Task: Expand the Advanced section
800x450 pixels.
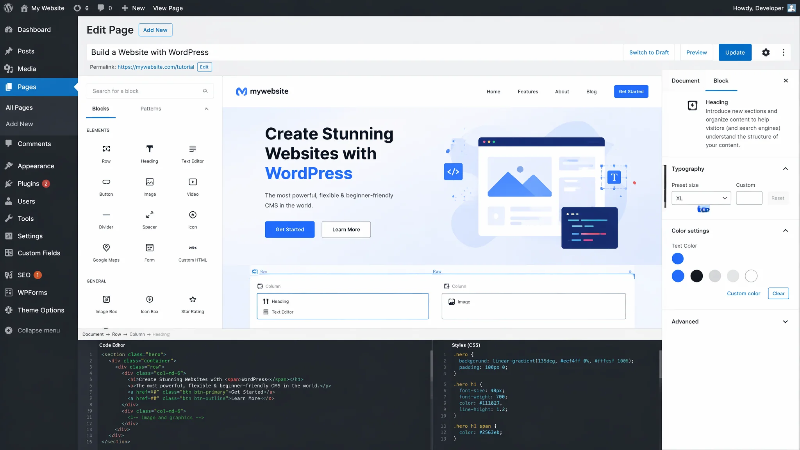Action: point(785,321)
